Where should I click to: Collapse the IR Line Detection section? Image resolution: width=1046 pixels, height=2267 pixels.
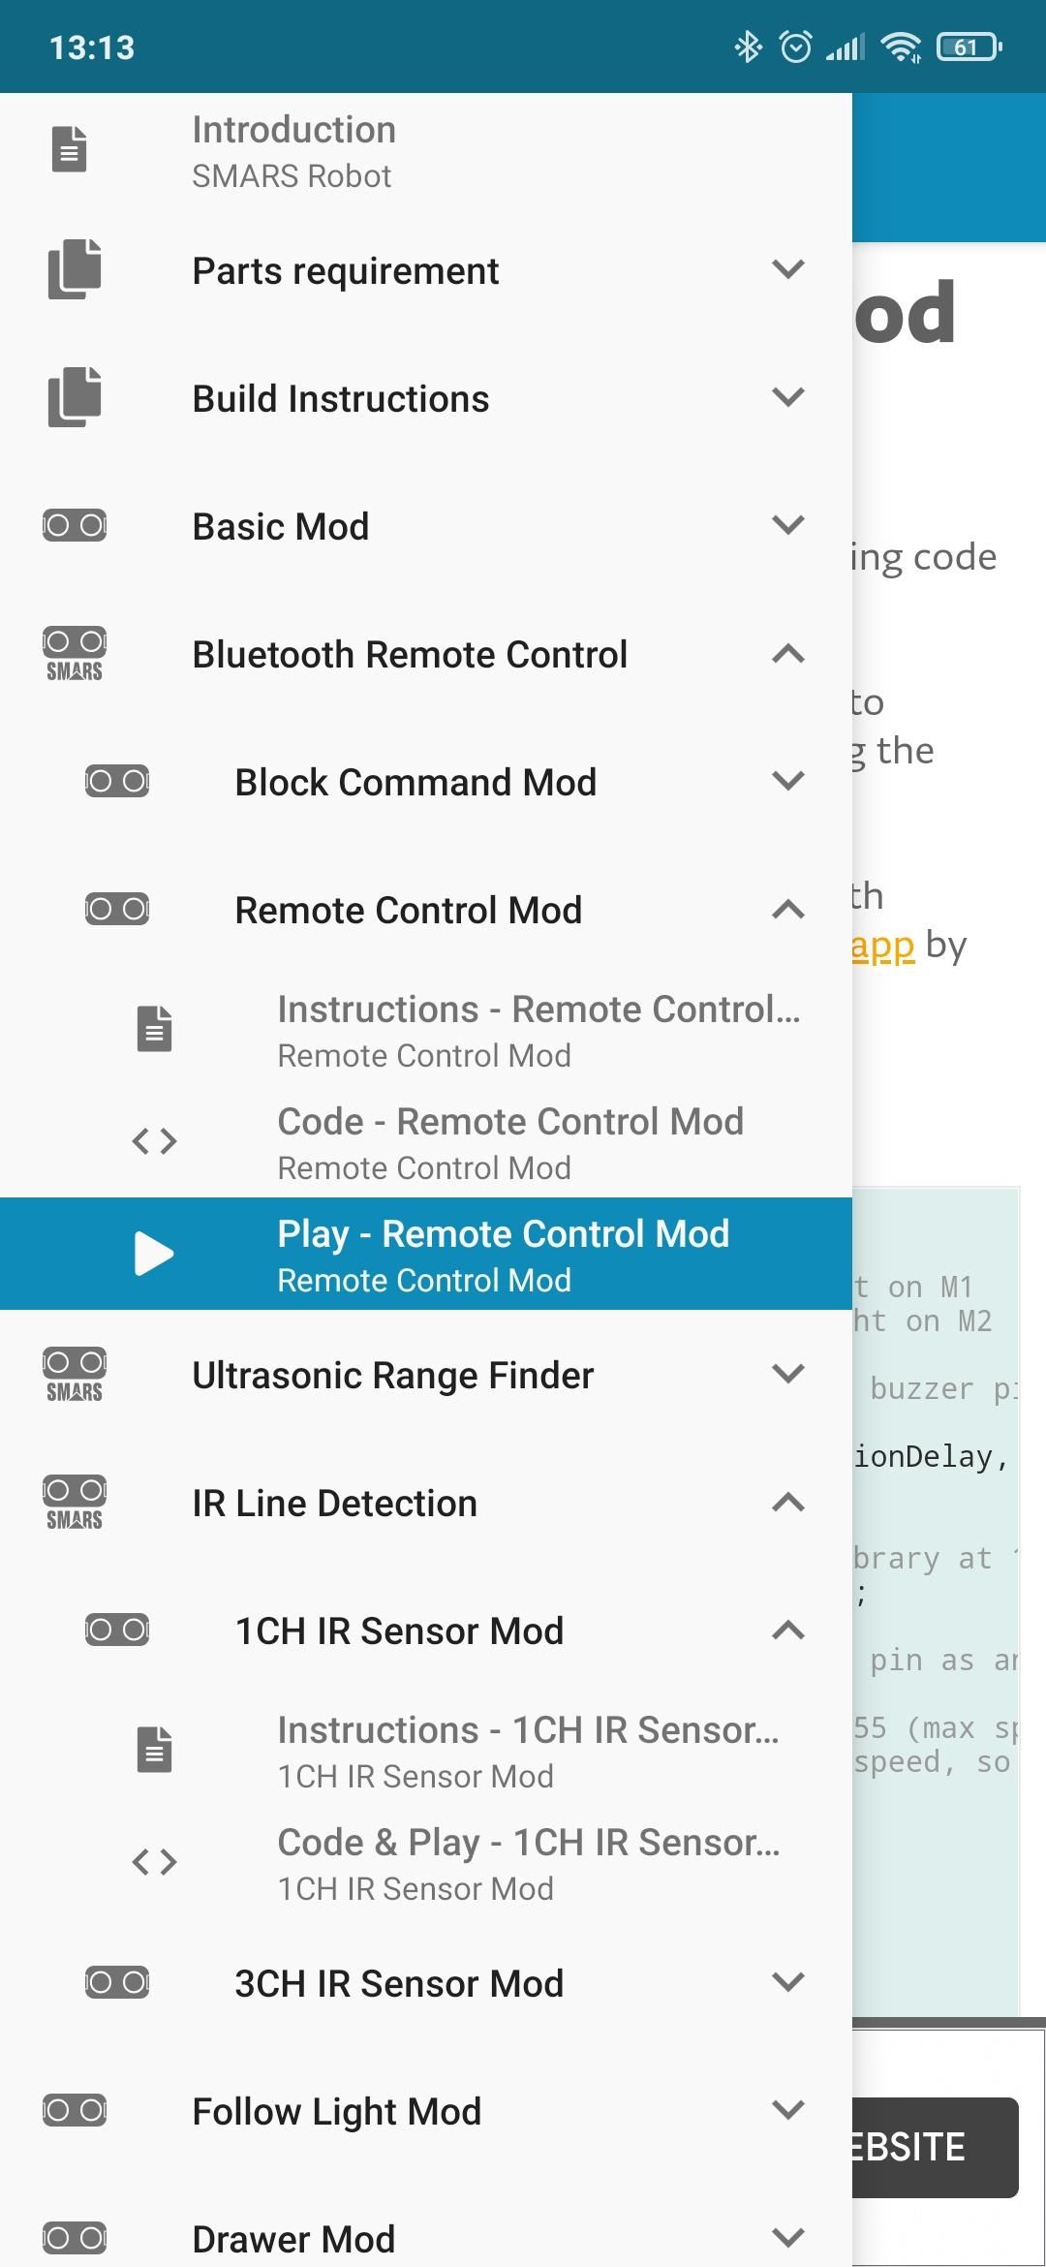click(x=788, y=1503)
